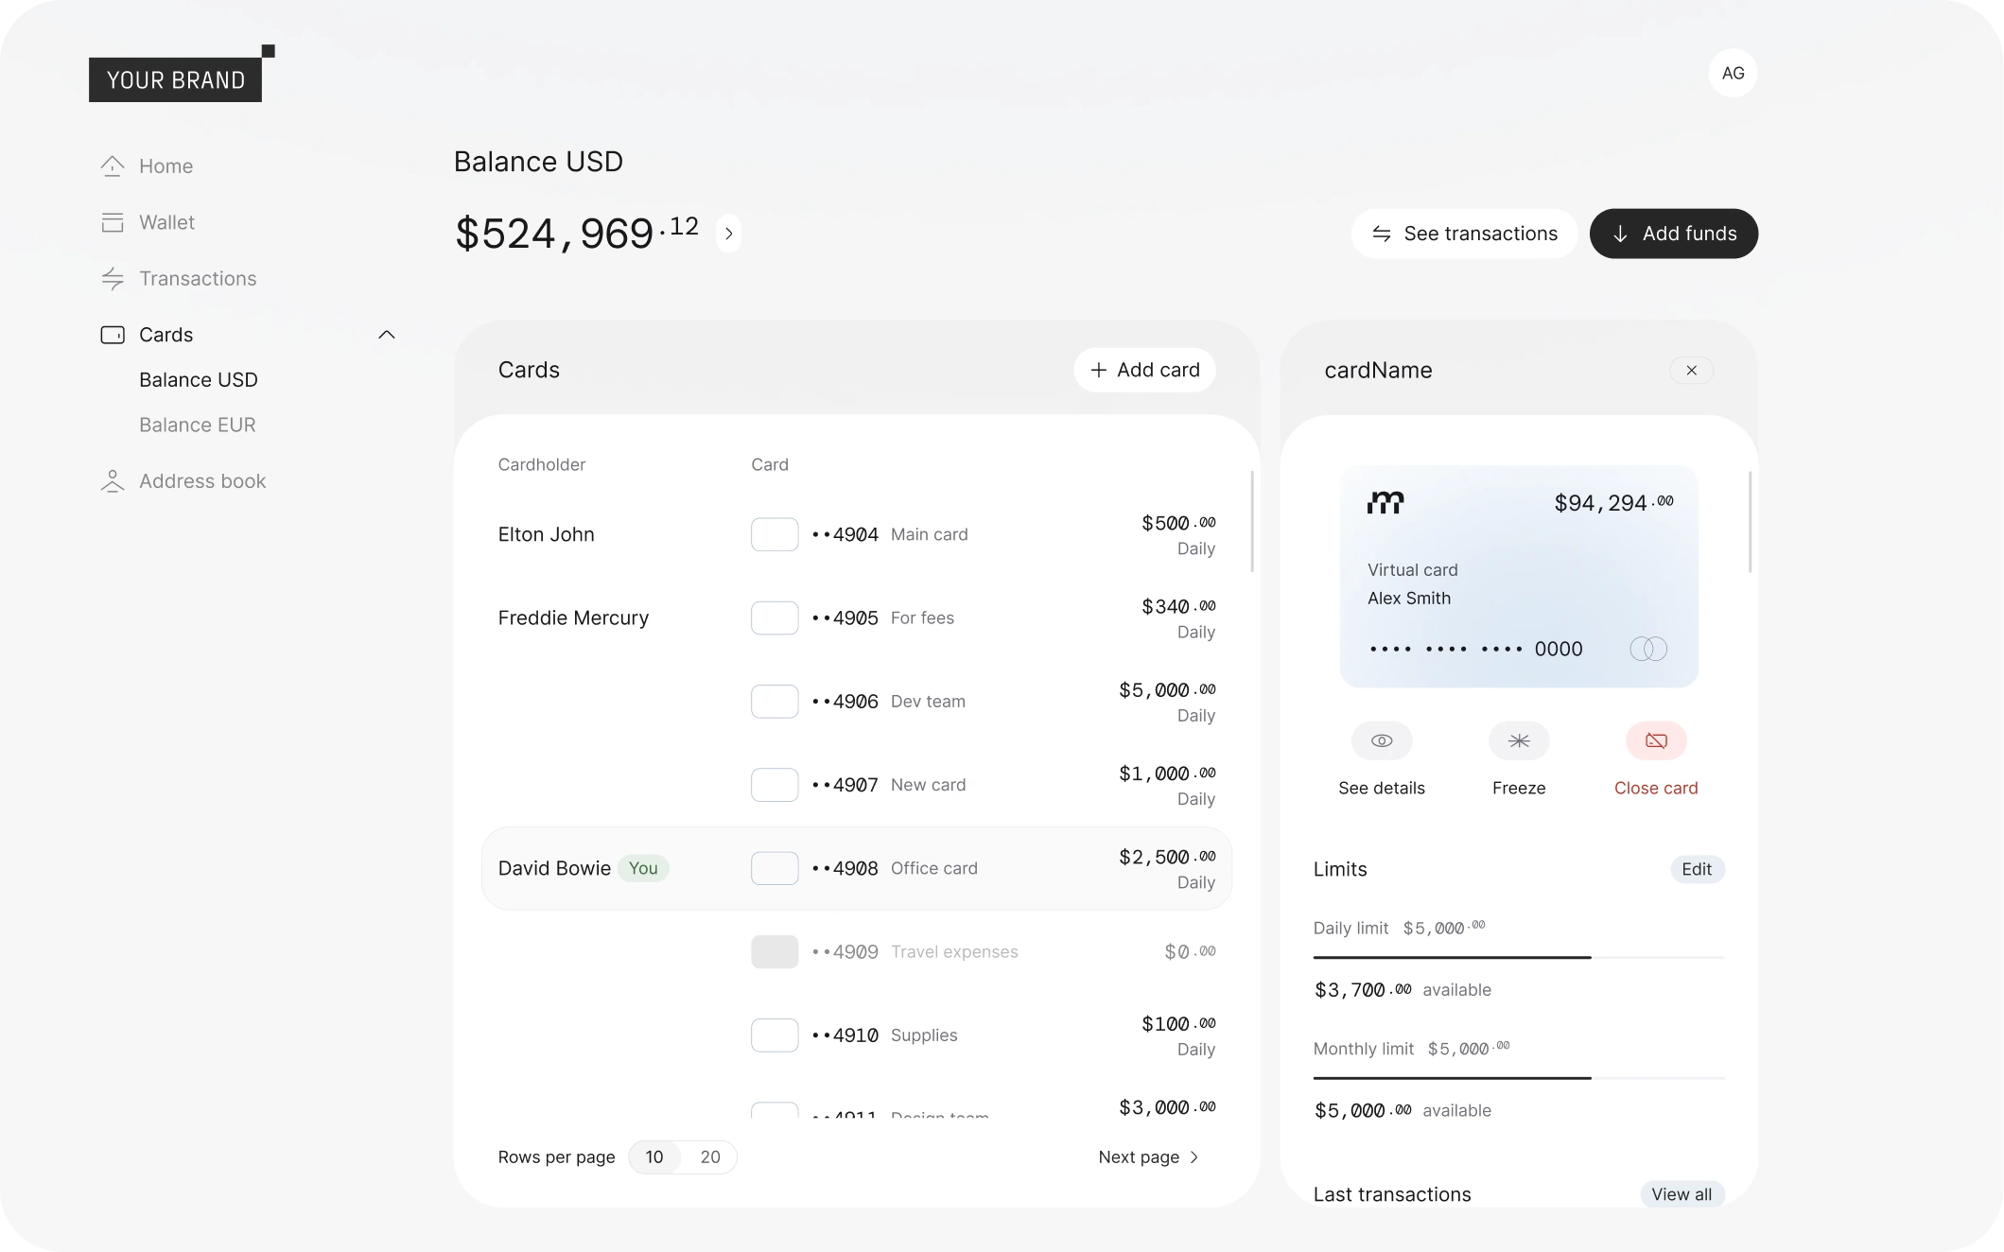
Task: Collapse the Cards sidebar section chevron
Action: [386, 335]
